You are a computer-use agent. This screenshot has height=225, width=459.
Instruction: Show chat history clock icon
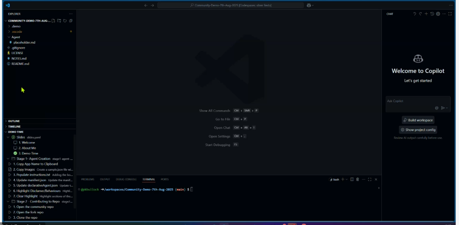click(x=432, y=14)
